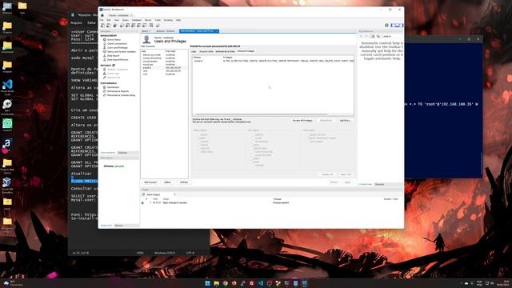This screenshot has width=512, height=288.
Task: Open the Action Output dropdown
Action: pos(160,194)
